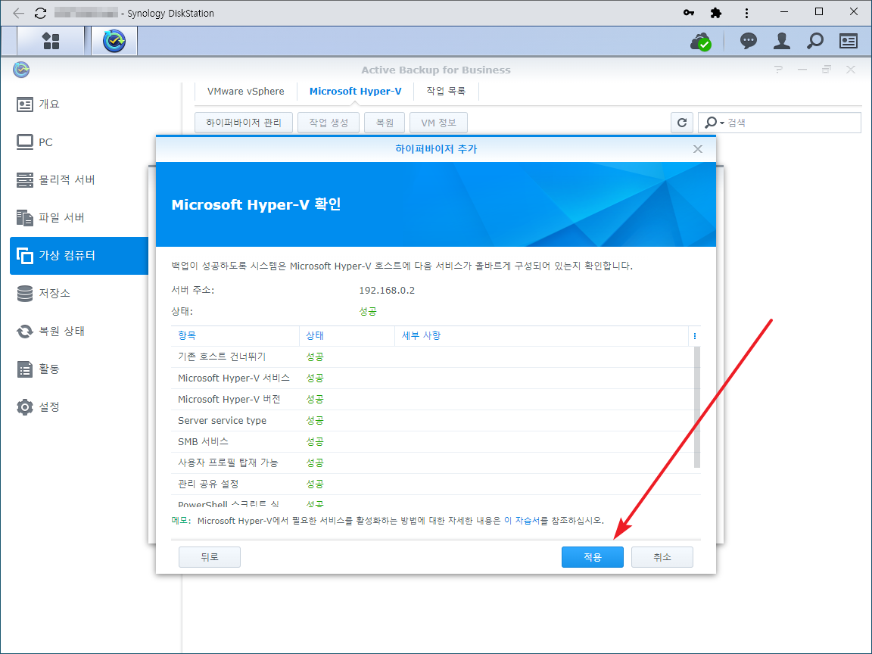
Task: Open the user account options icon
Action: 781,41
